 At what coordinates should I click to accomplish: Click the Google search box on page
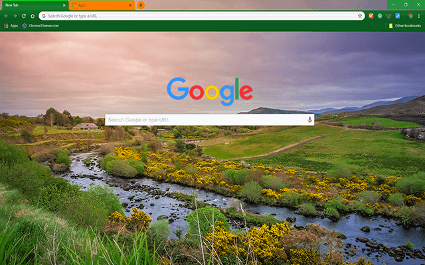click(x=210, y=120)
